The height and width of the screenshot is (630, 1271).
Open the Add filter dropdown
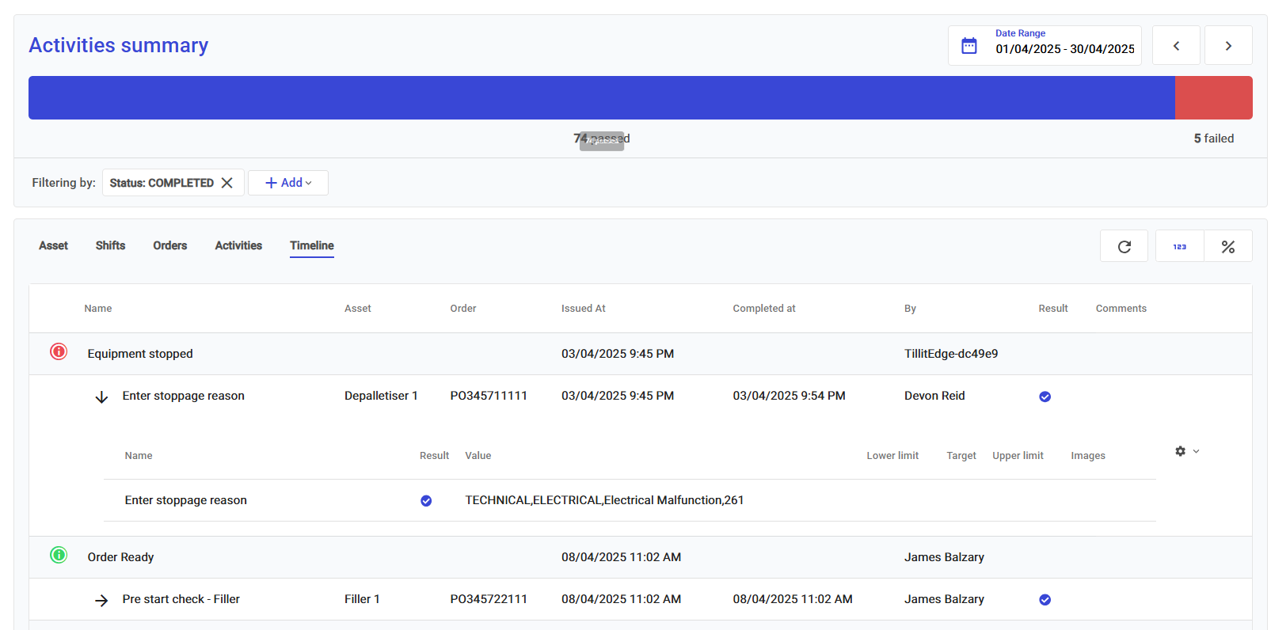[288, 183]
